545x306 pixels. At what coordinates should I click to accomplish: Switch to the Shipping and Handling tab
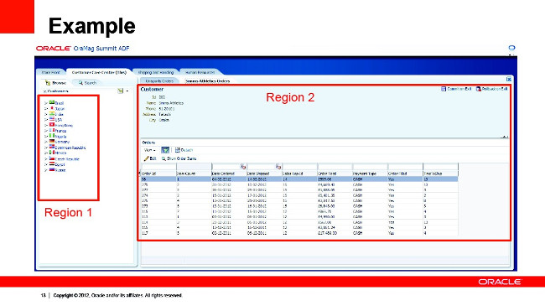[x=156, y=72]
